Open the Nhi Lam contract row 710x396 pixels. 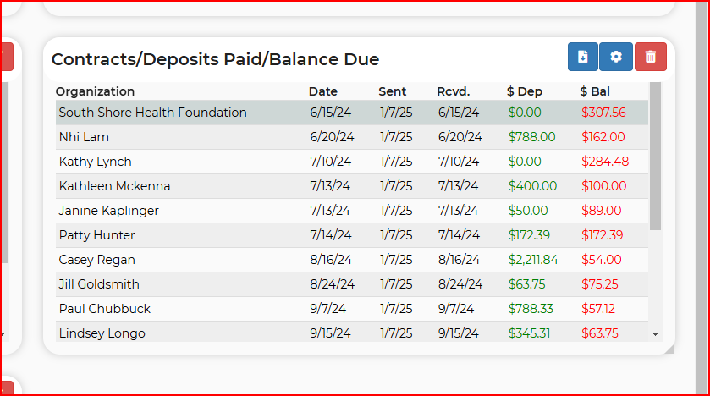(352, 137)
